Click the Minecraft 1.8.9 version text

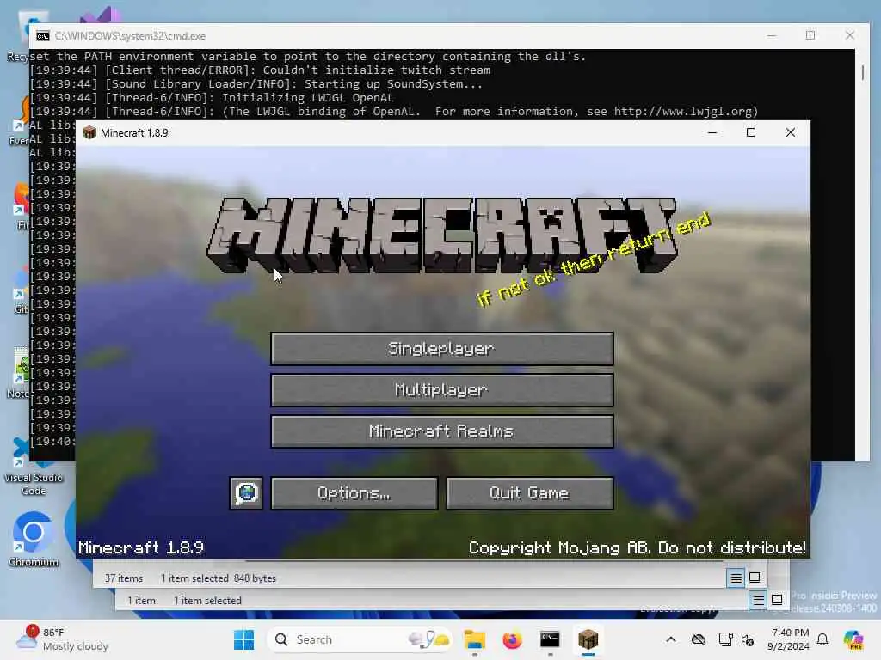click(x=140, y=547)
